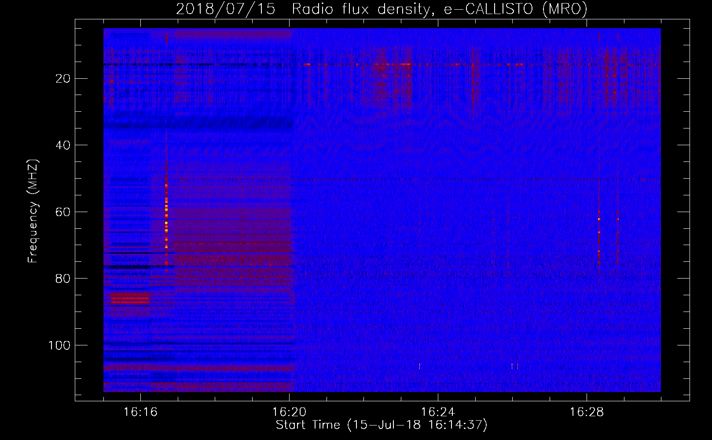Viewport: 712px width, 440px height.
Task: Click the '100' frequency tick label
Action: pos(59,345)
